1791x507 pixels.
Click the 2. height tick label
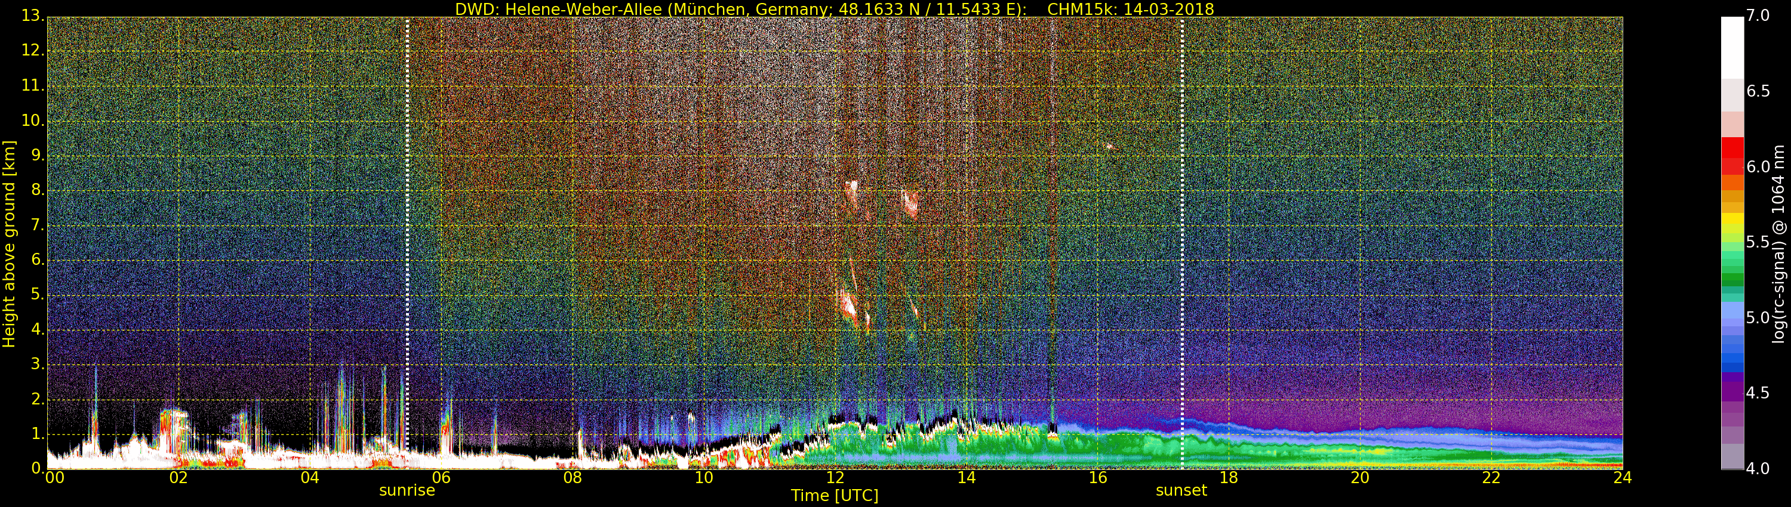[38, 398]
